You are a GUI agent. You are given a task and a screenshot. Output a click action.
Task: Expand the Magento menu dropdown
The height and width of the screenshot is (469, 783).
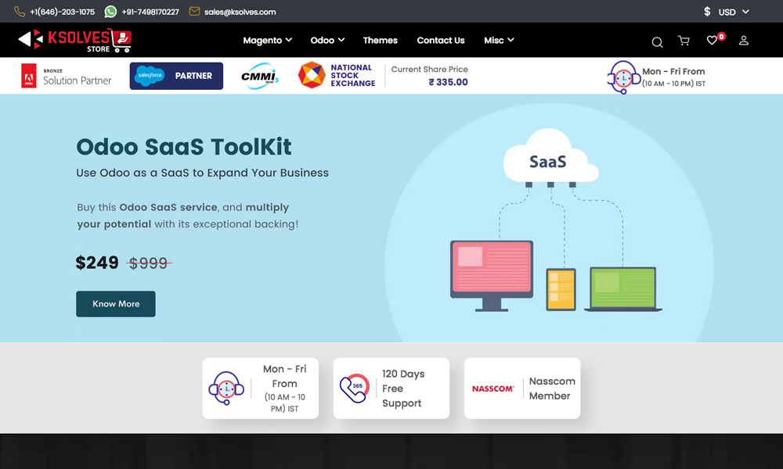(x=267, y=40)
